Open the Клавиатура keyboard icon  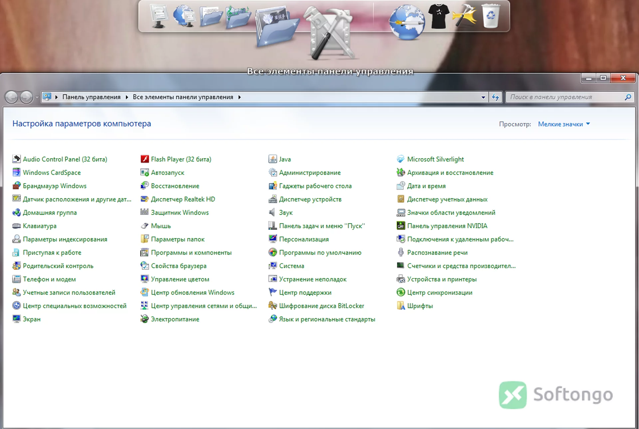(16, 226)
